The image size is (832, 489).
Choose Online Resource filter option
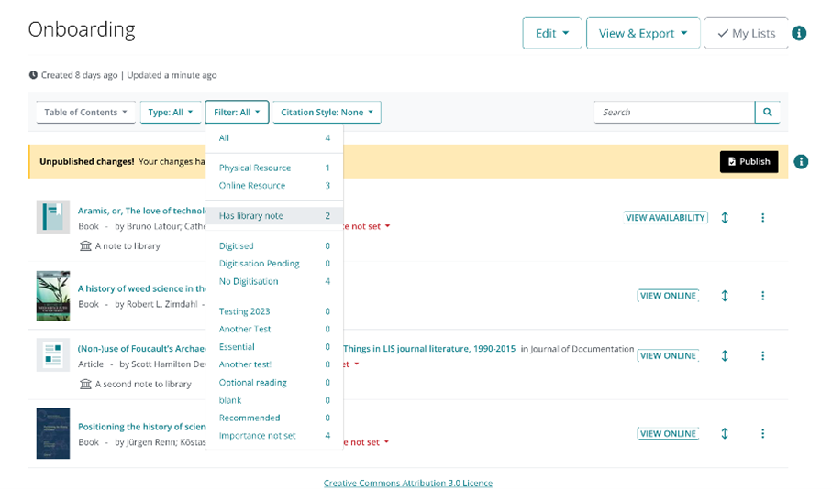click(252, 186)
